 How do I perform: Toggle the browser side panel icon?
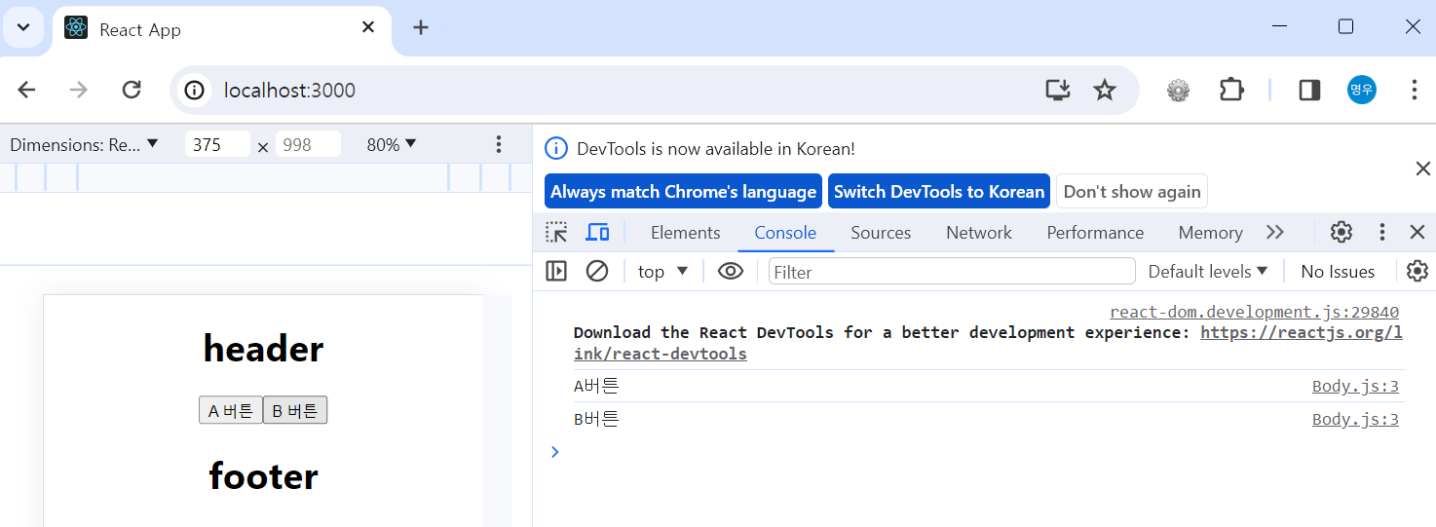(1309, 91)
